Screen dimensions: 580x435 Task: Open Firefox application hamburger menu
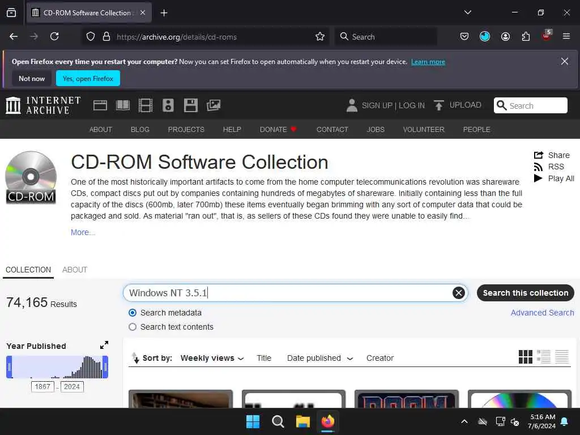[566, 36]
